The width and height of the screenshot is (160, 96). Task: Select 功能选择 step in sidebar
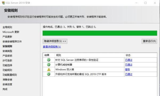[7, 65]
